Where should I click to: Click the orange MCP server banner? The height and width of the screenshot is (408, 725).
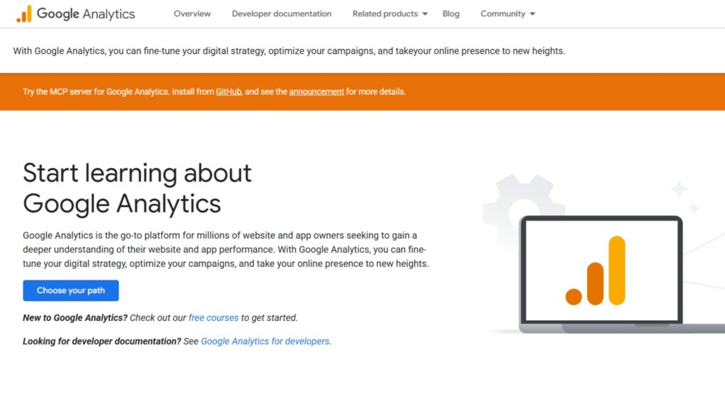pyautogui.click(x=362, y=91)
